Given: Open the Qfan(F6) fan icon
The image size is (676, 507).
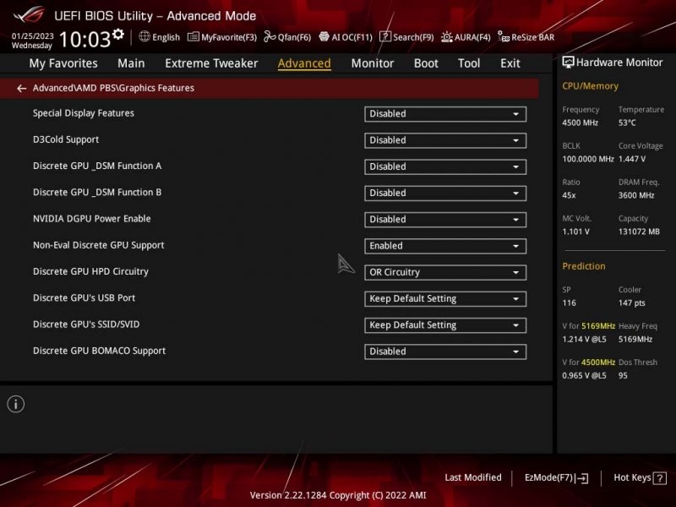Looking at the screenshot, I should click(270, 36).
